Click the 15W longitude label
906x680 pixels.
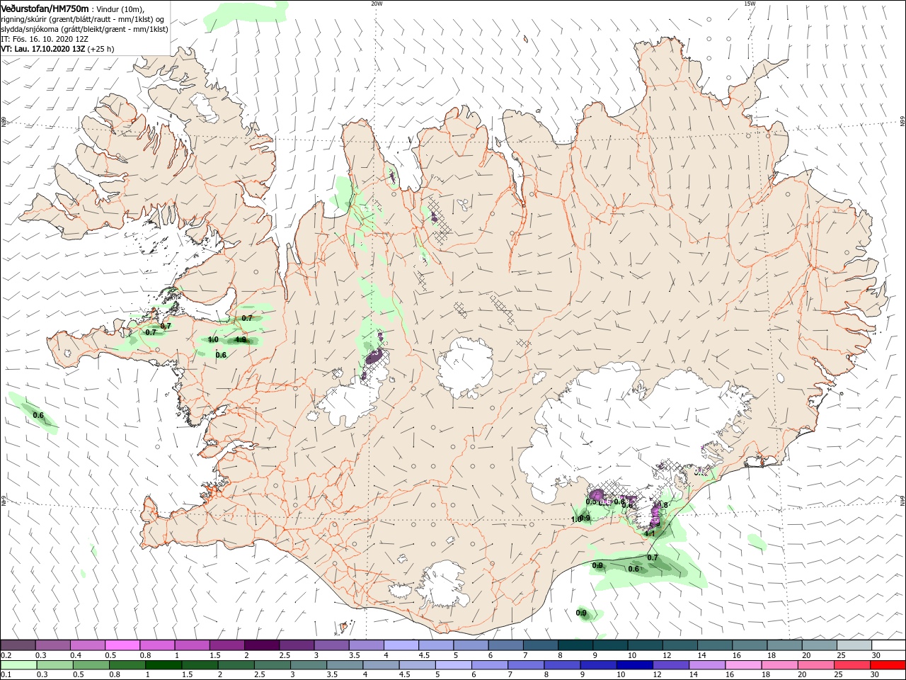pos(750,4)
